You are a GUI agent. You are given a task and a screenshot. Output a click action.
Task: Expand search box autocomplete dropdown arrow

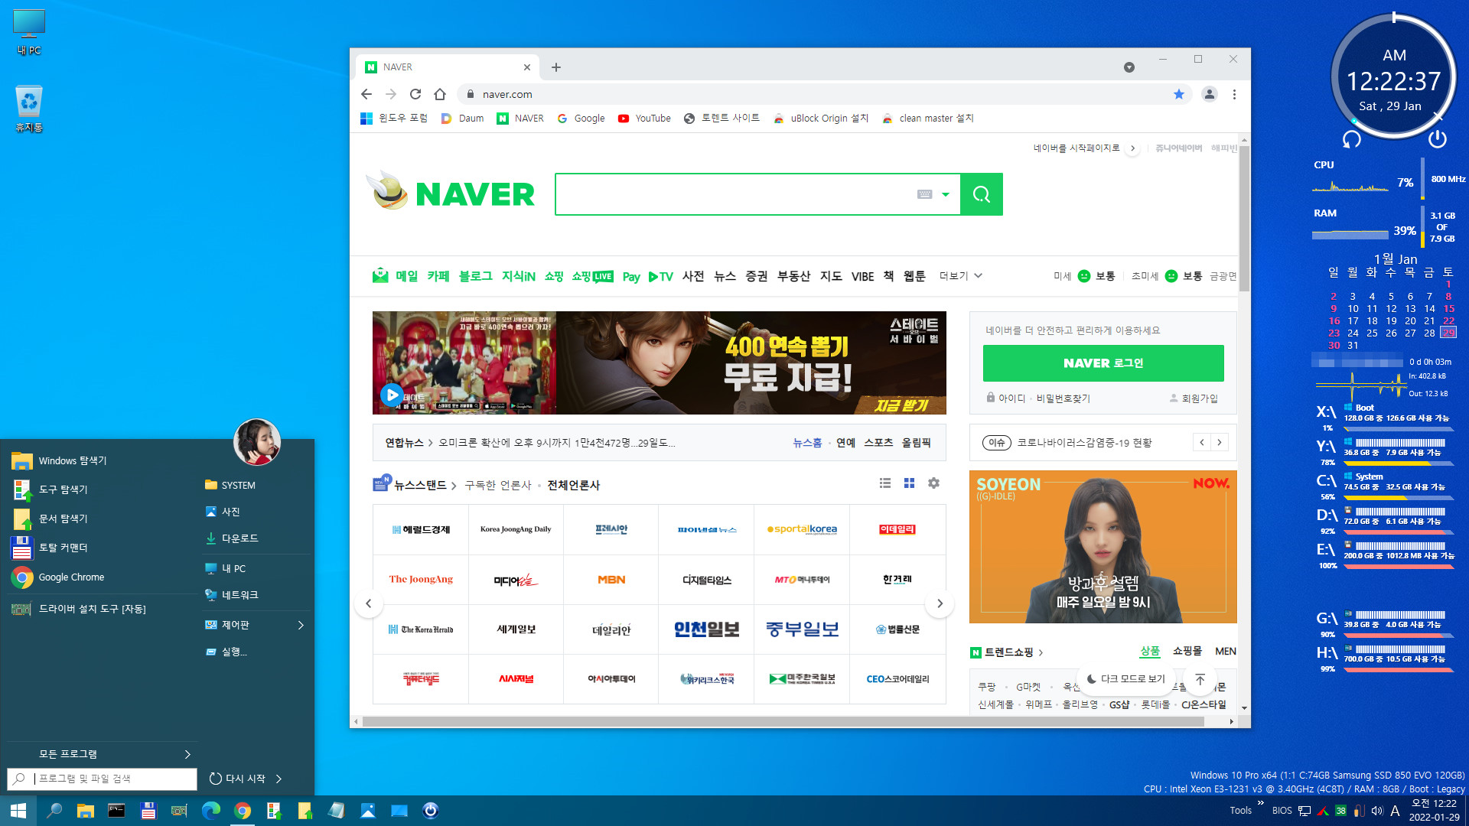click(946, 194)
